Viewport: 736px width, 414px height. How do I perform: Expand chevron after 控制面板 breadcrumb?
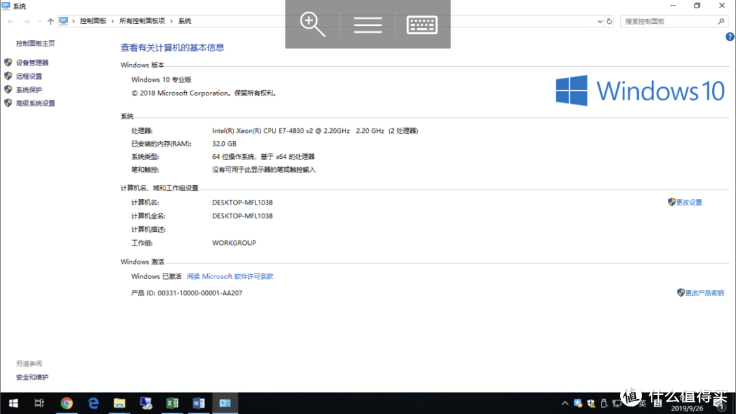point(112,21)
